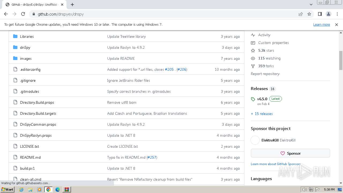Open 'Ignore JetBrains Rider files' commit
This screenshot has height=193, width=343.
pyautogui.click(x=128, y=80)
